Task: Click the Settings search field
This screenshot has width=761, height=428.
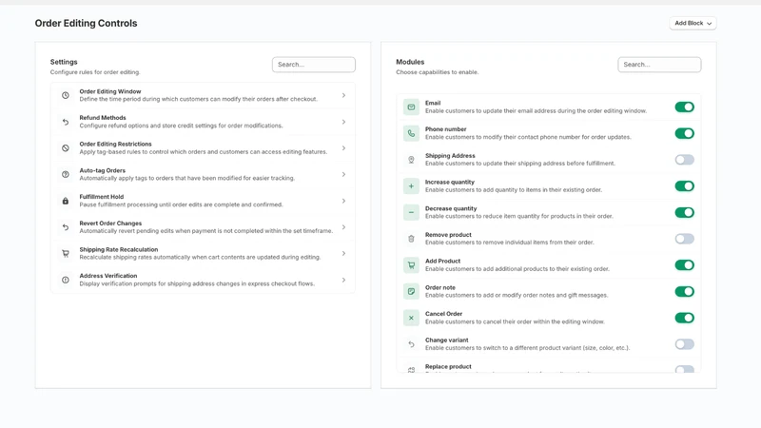Action: click(x=314, y=65)
